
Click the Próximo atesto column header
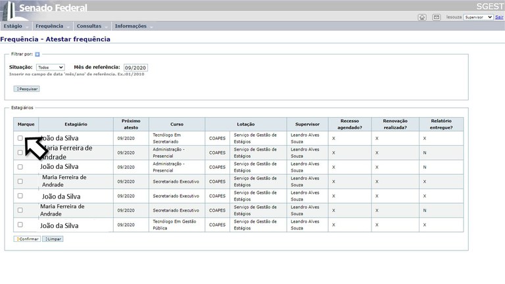click(132, 124)
